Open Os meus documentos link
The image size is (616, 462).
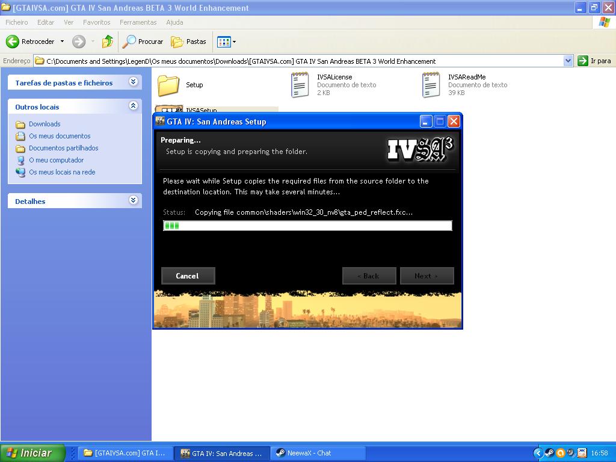coord(60,136)
